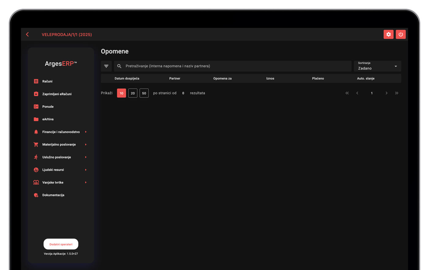Expand the Ljudski resursi menu item

[61, 170]
